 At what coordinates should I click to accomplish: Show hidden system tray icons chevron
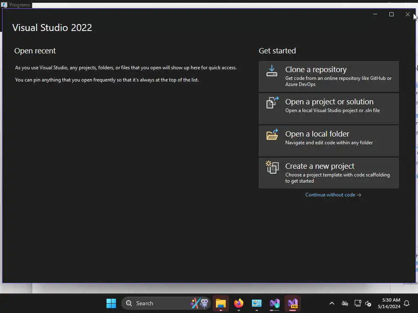click(332, 303)
